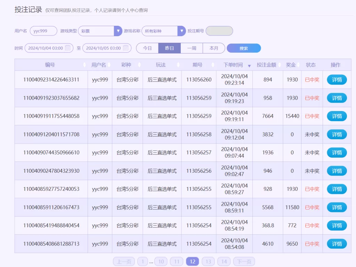This screenshot has height=267, width=356.
Task: Focus the 投注期号 input field
Action: coord(219,31)
